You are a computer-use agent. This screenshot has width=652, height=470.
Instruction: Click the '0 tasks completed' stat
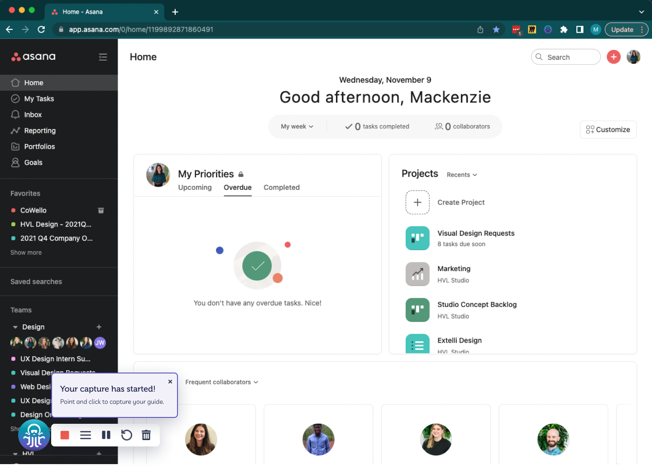(x=377, y=126)
